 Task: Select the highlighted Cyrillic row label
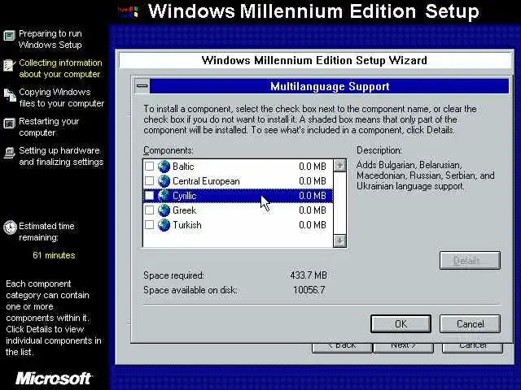coord(185,196)
